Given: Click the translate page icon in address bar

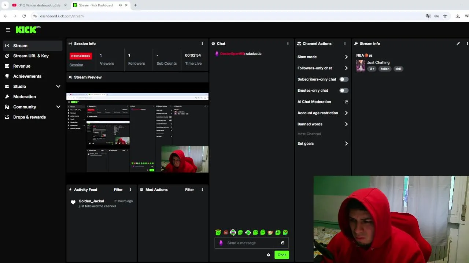Looking at the screenshot, I should [428, 16].
